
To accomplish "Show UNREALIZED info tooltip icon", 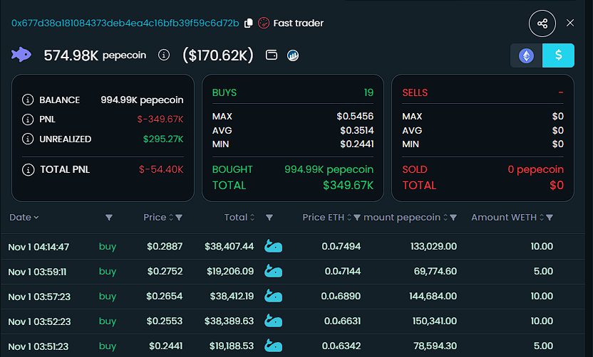I will [28, 139].
